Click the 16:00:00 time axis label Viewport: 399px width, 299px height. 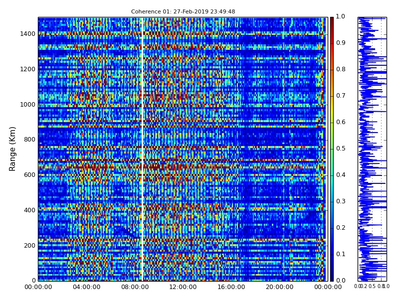[231, 287]
